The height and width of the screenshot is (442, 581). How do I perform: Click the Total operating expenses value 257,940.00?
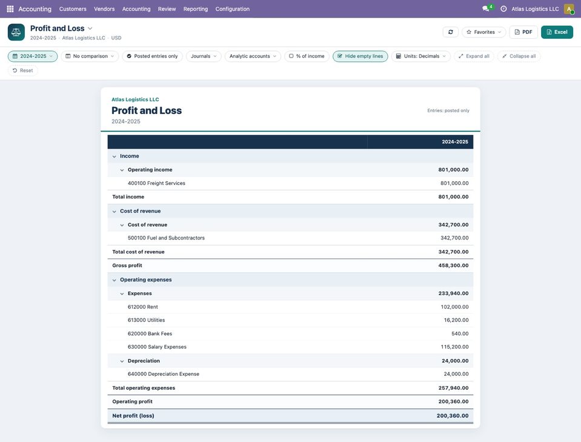453,388
